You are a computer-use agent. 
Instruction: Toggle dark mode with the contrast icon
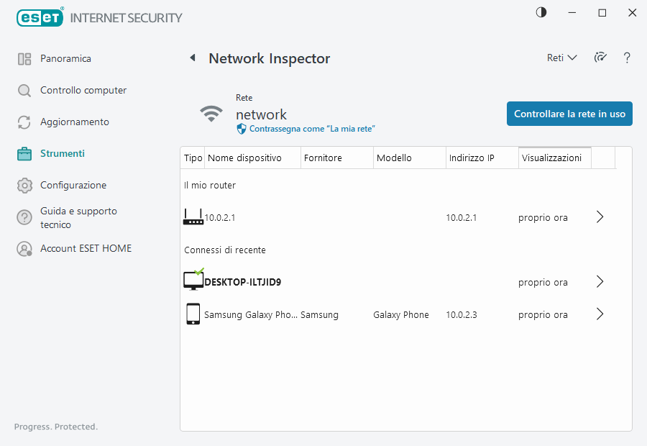pos(541,12)
